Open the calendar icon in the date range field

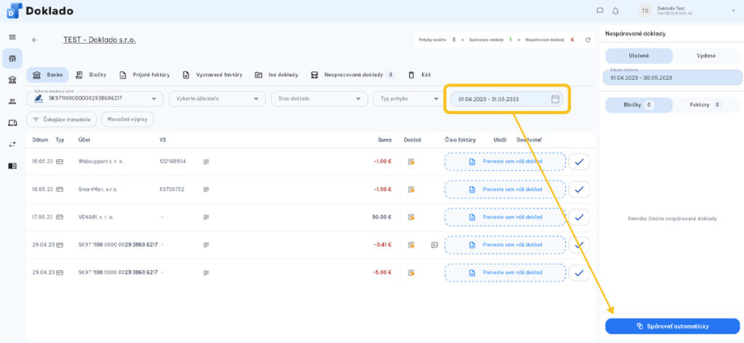(555, 99)
